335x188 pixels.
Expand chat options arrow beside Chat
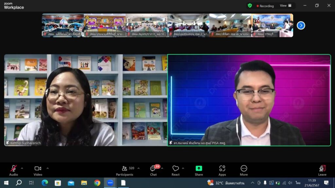162,168
